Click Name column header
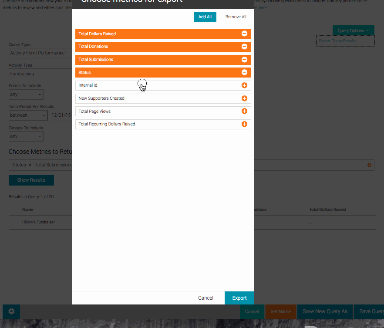 pyautogui.click(x=28, y=210)
